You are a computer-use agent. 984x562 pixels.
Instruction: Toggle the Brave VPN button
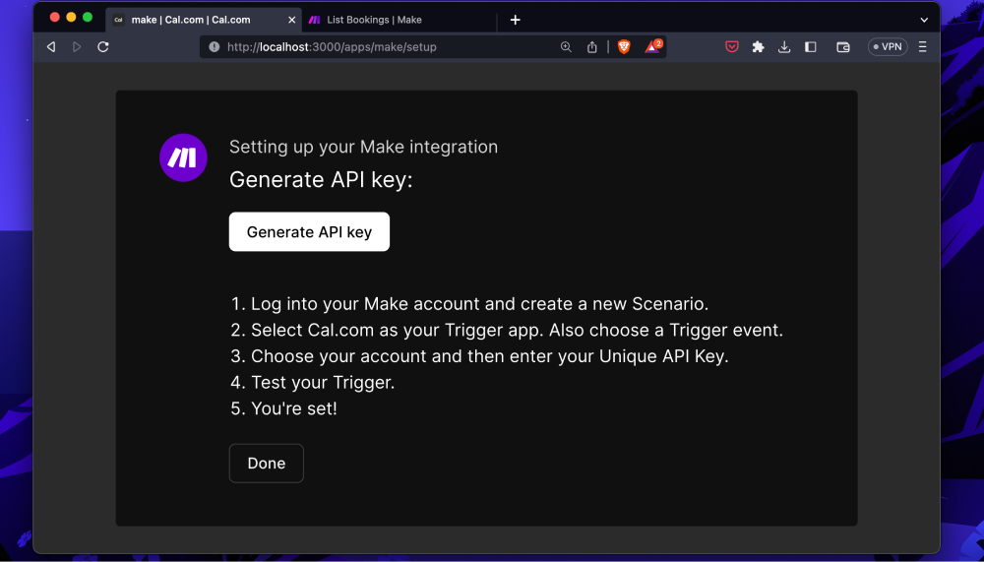pos(887,46)
